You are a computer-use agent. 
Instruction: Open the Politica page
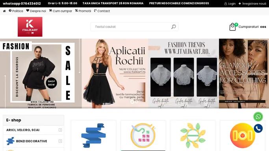pos(16,11)
